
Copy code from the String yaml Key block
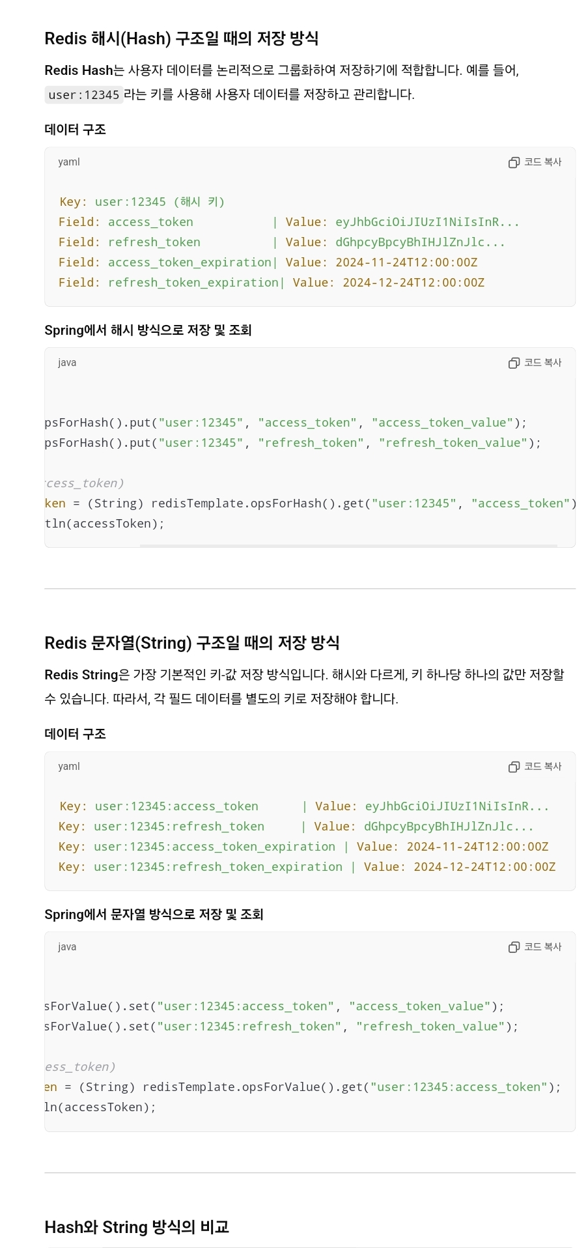[535, 767]
